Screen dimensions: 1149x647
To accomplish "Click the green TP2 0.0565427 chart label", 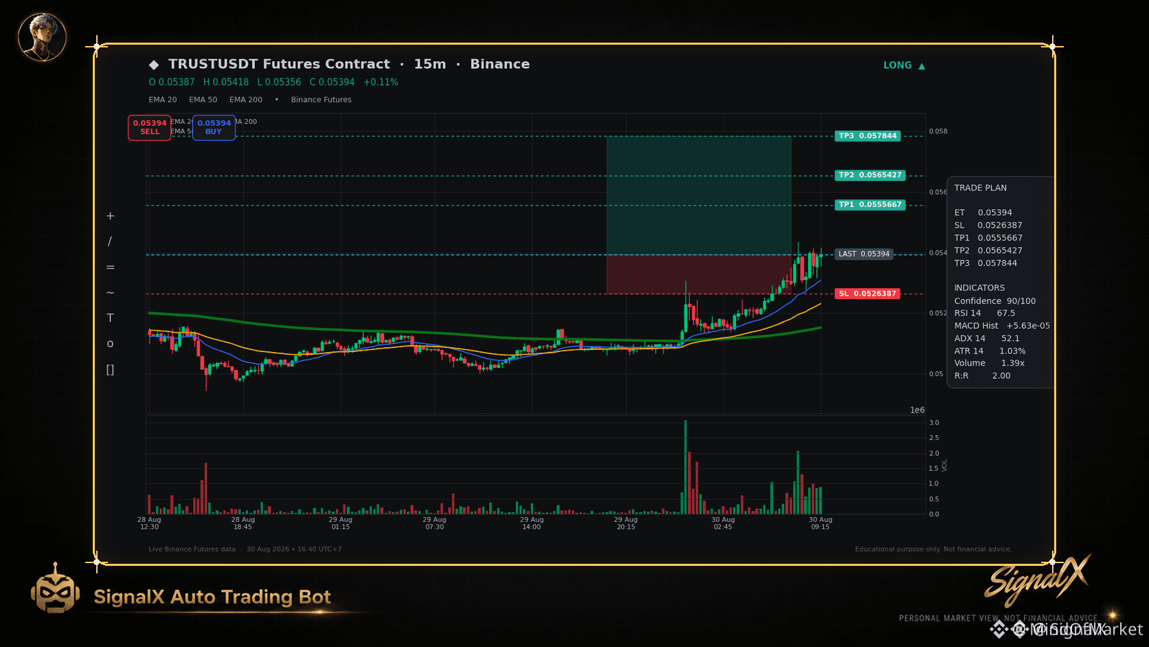I will click(870, 175).
